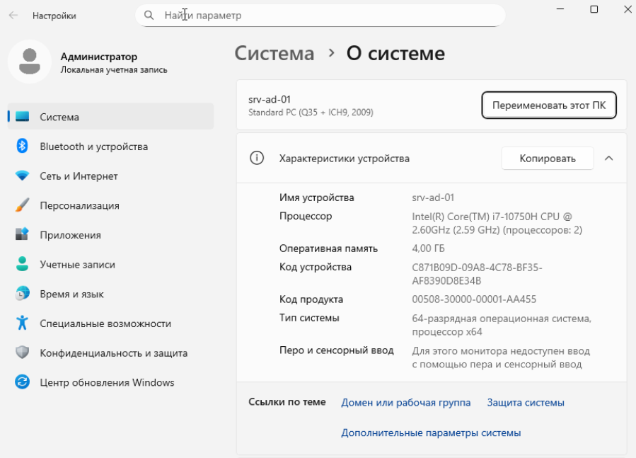Select Специальные возможности in sidebar
The image size is (636, 458).
point(110,324)
